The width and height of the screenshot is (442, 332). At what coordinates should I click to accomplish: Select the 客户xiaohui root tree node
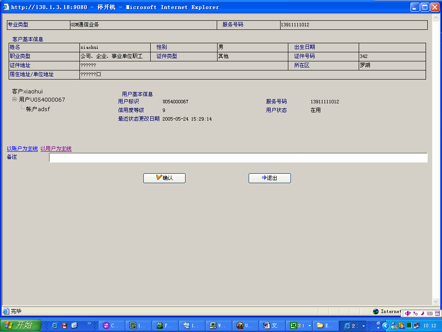click(27, 91)
